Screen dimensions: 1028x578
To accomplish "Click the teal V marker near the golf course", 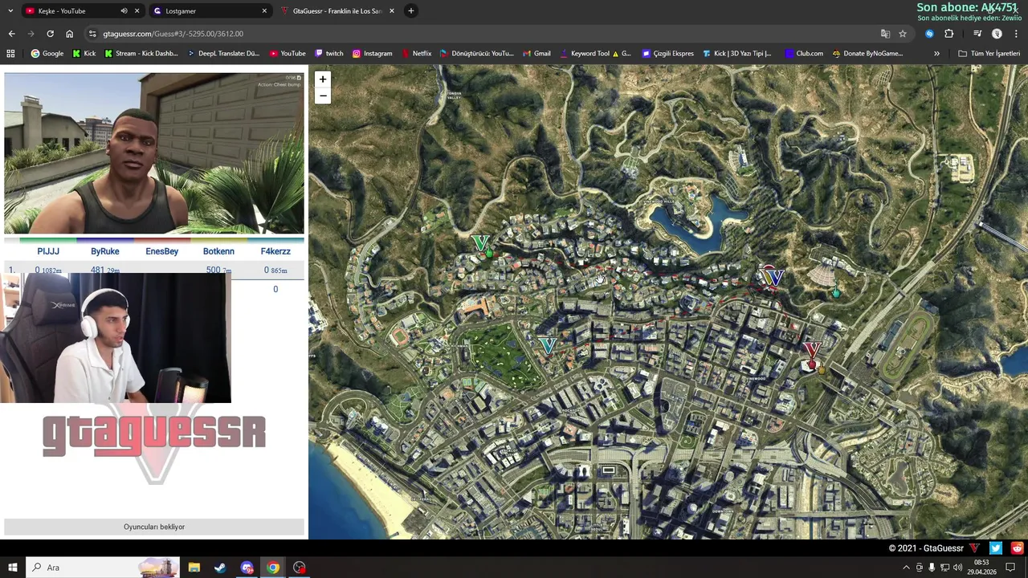I will (x=548, y=345).
